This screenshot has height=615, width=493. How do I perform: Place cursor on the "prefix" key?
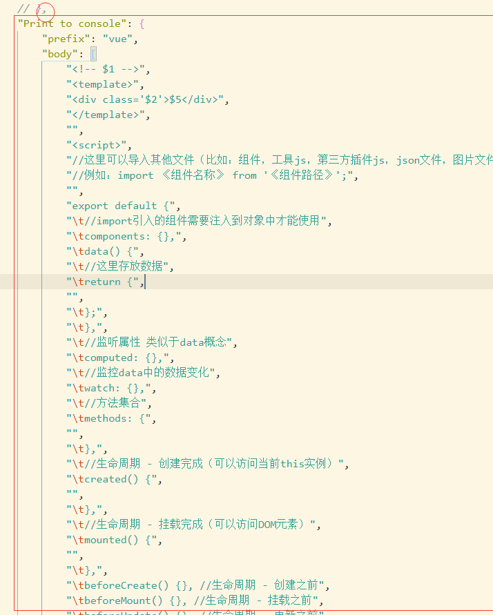pyautogui.click(x=66, y=39)
